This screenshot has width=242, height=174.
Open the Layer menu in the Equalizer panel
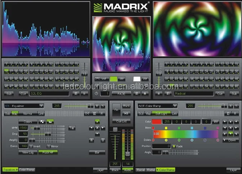(100, 170)
